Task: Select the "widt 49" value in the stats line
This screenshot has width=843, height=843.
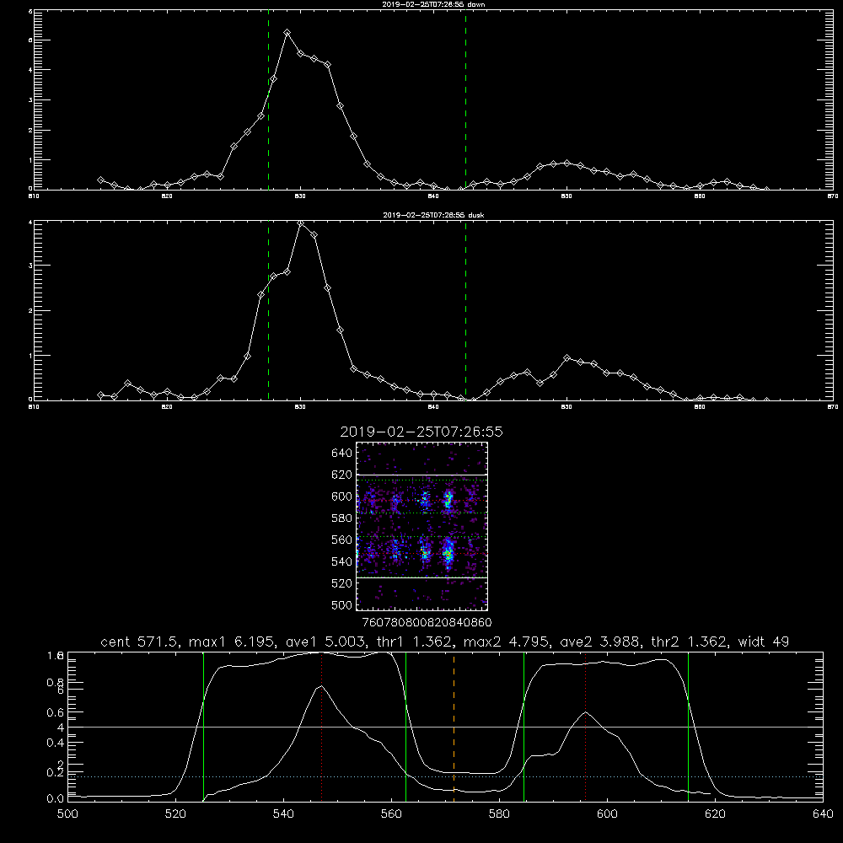Action: click(x=764, y=642)
